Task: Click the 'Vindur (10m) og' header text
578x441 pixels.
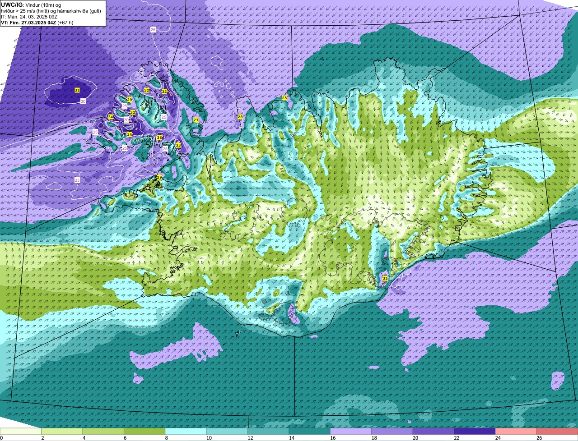Action: (x=42, y=5)
